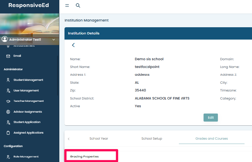The height and width of the screenshot is (162, 252).
Task: Click the ResponsiveEd logo
Action: tap(29, 5)
